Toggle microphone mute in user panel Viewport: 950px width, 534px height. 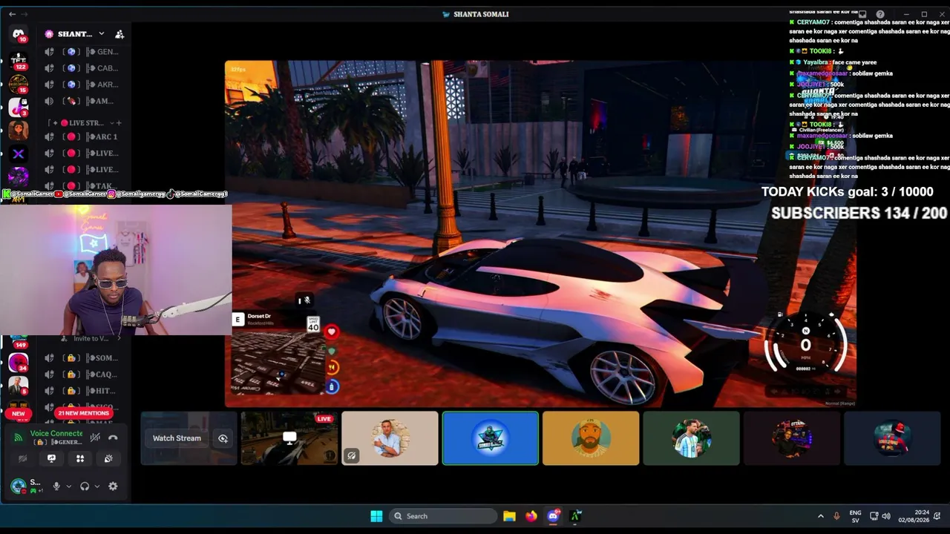[56, 487]
